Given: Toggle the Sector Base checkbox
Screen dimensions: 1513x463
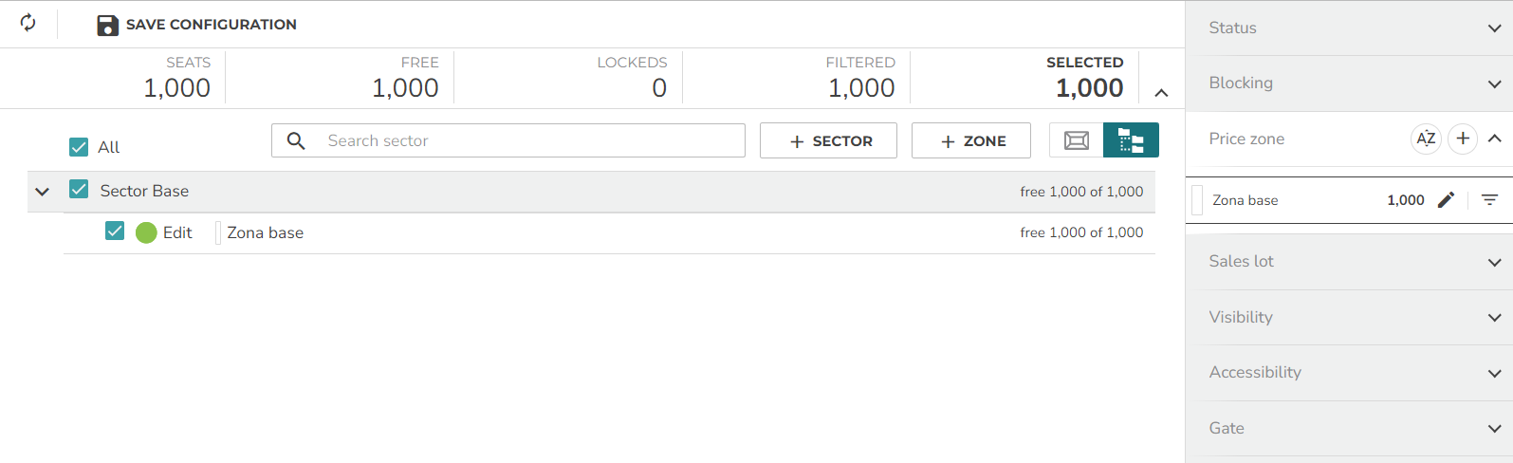Looking at the screenshot, I should point(79,190).
